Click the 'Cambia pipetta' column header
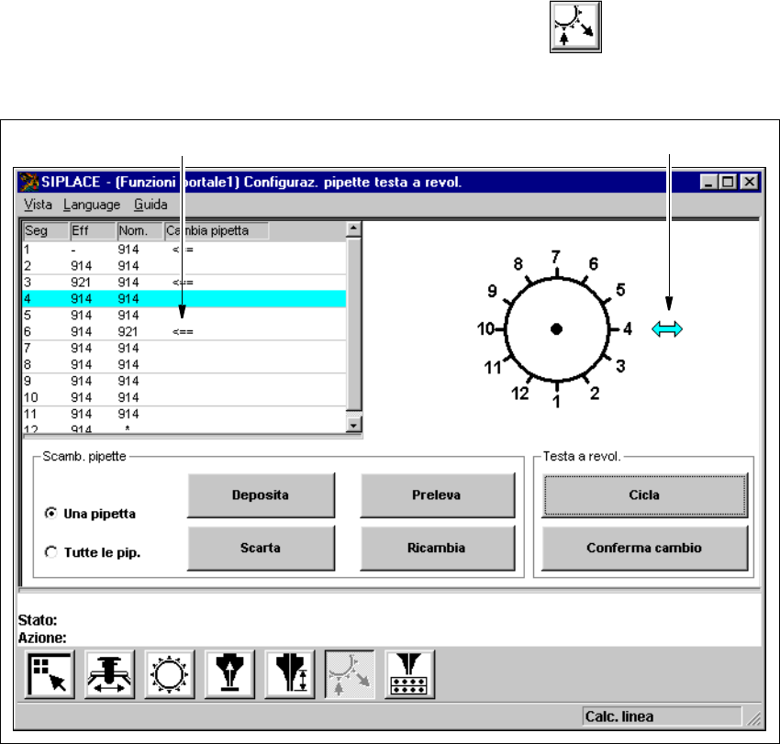The image size is (780, 744). (x=217, y=231)
